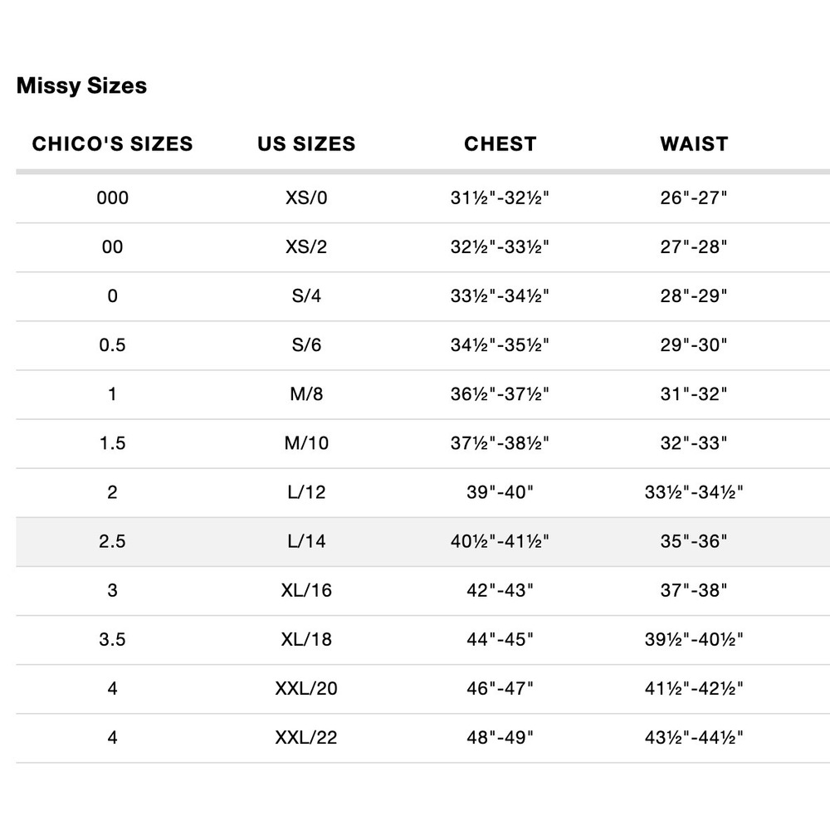Select the XXL/22 size cell
This screenshot has height=830, width=830.
point(306,737)
